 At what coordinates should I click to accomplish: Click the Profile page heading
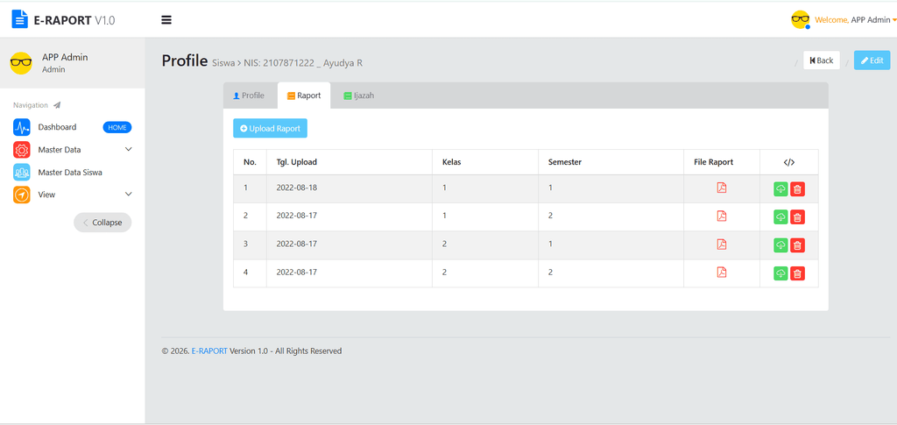[184, 60]
